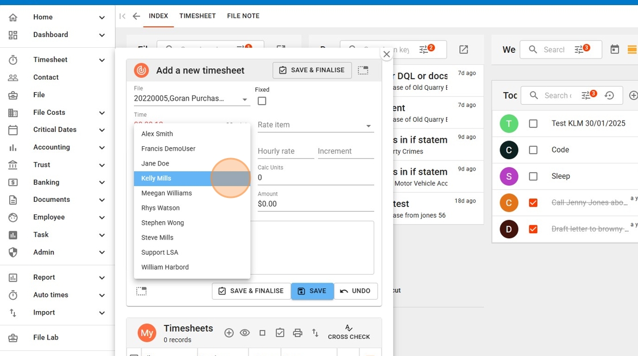
Task: Toggle the square select box in Timesheets toolbar
Action: click(x=263, y=333)
